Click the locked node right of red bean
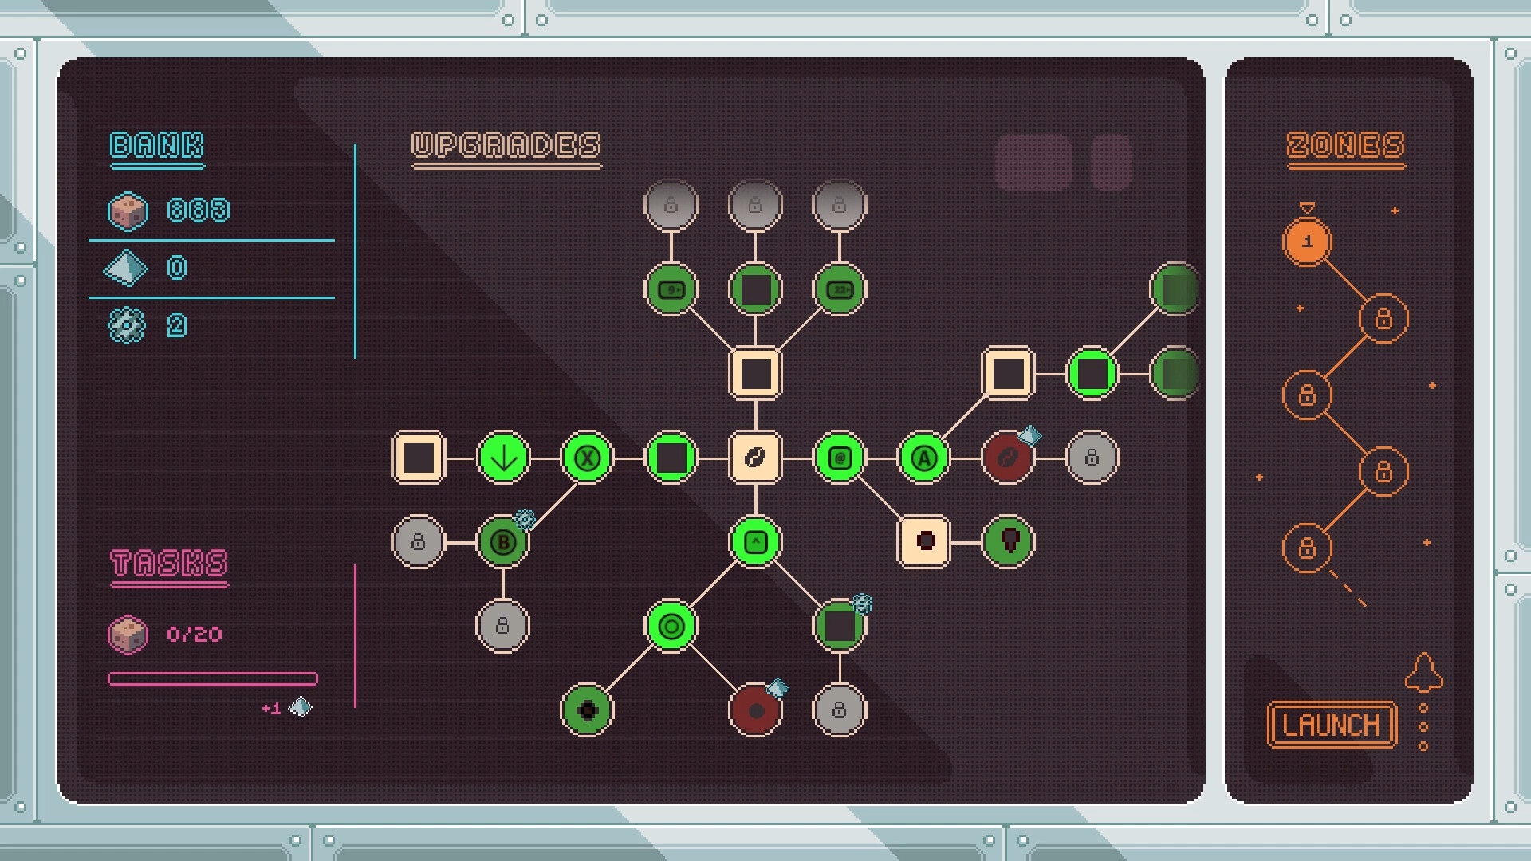 click(1092, 458)
